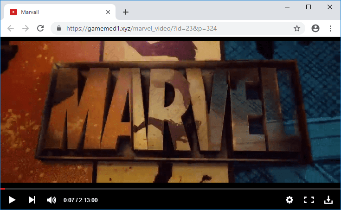Viewport: 341px width, 210px height.
Task: Maximize the browser window
Action: [309, 7]
